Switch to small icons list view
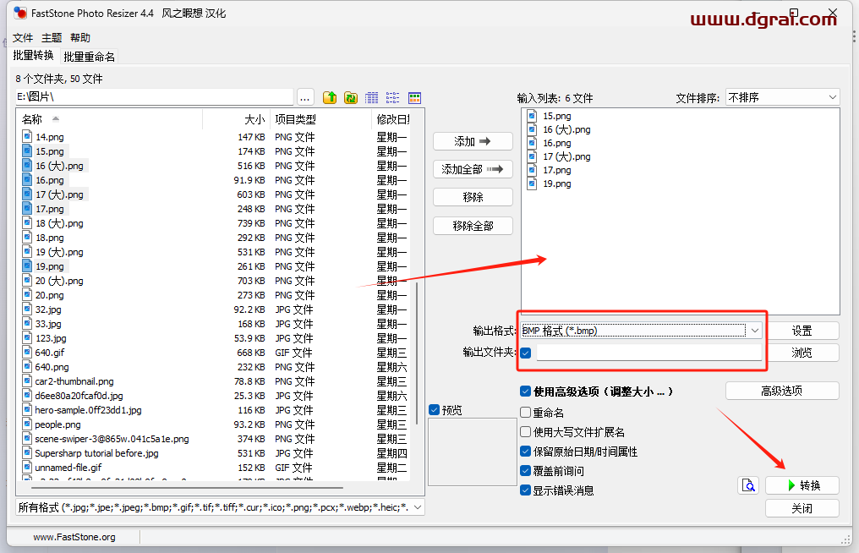Image resolution: width=859 pixels, height=553 pixels. [393, 97]
